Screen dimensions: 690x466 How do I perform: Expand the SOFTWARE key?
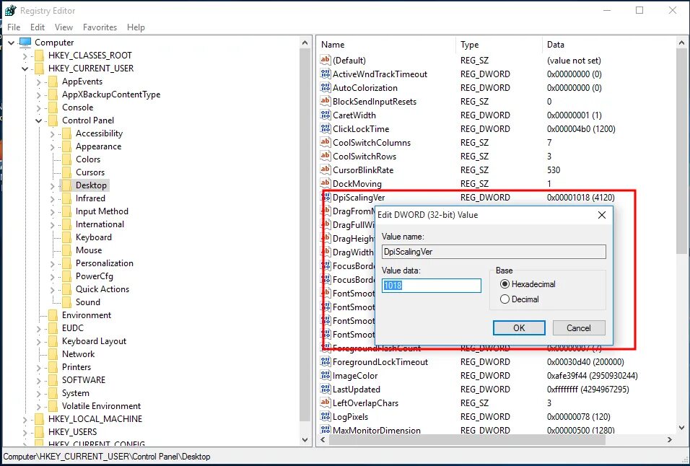(x=39, y=380)
